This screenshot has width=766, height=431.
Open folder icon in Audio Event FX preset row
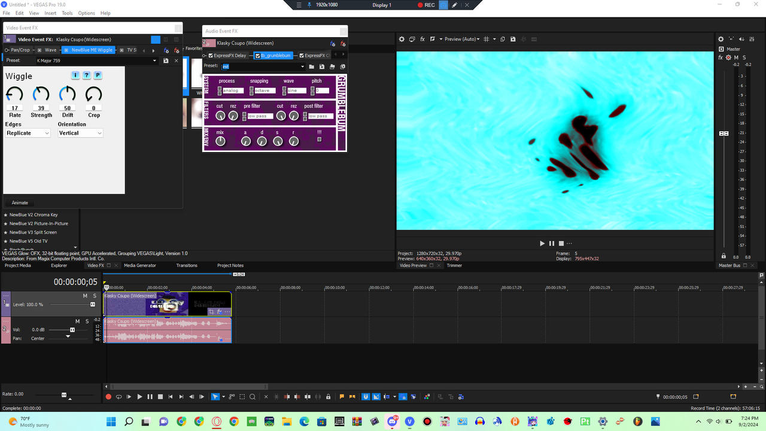tap(312, 66)
